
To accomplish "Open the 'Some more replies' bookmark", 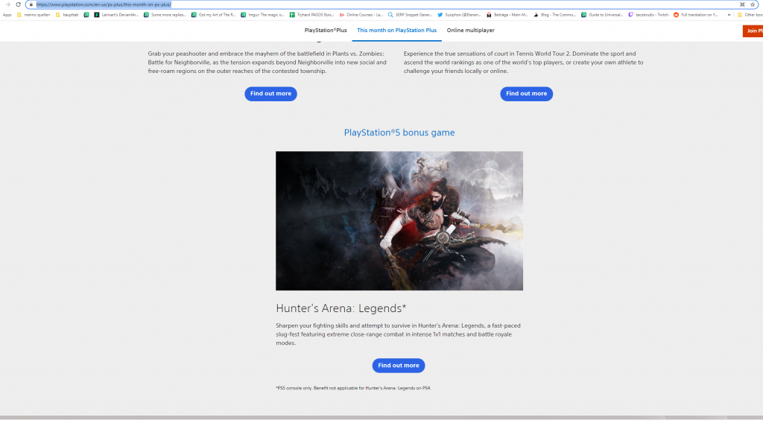I will (x=165, y=15).
